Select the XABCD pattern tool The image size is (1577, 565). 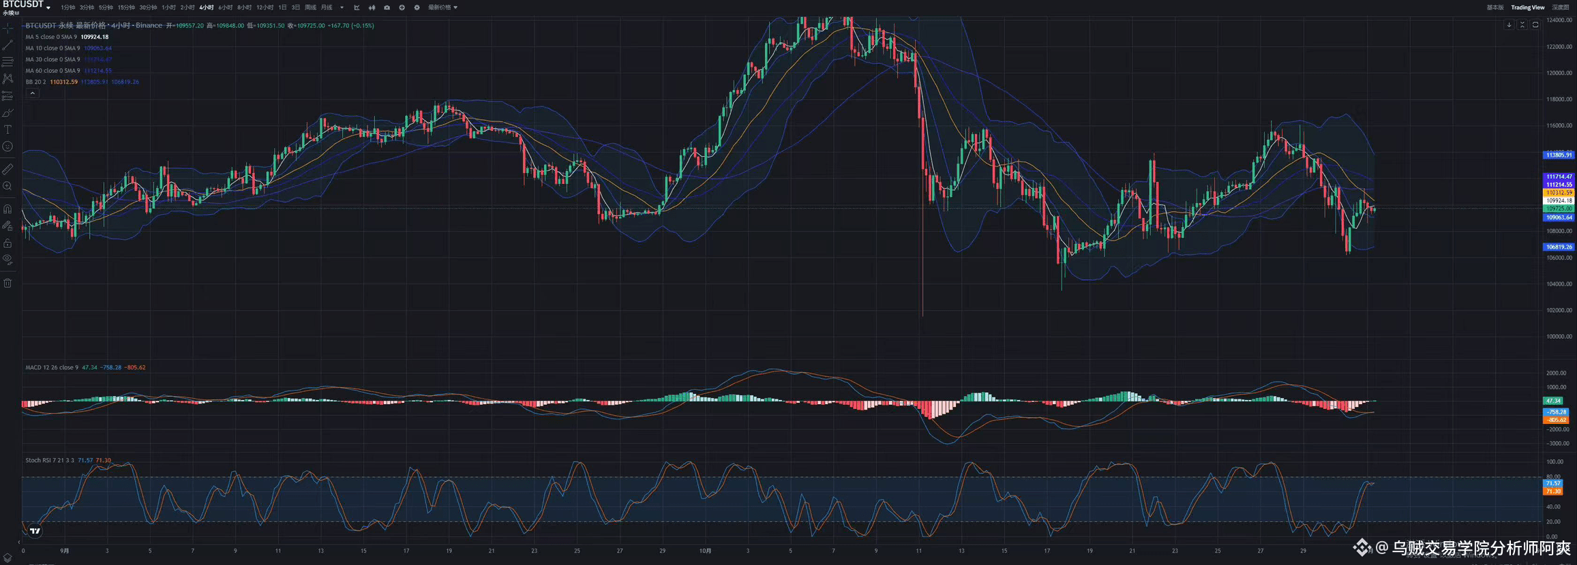(7, 79)
